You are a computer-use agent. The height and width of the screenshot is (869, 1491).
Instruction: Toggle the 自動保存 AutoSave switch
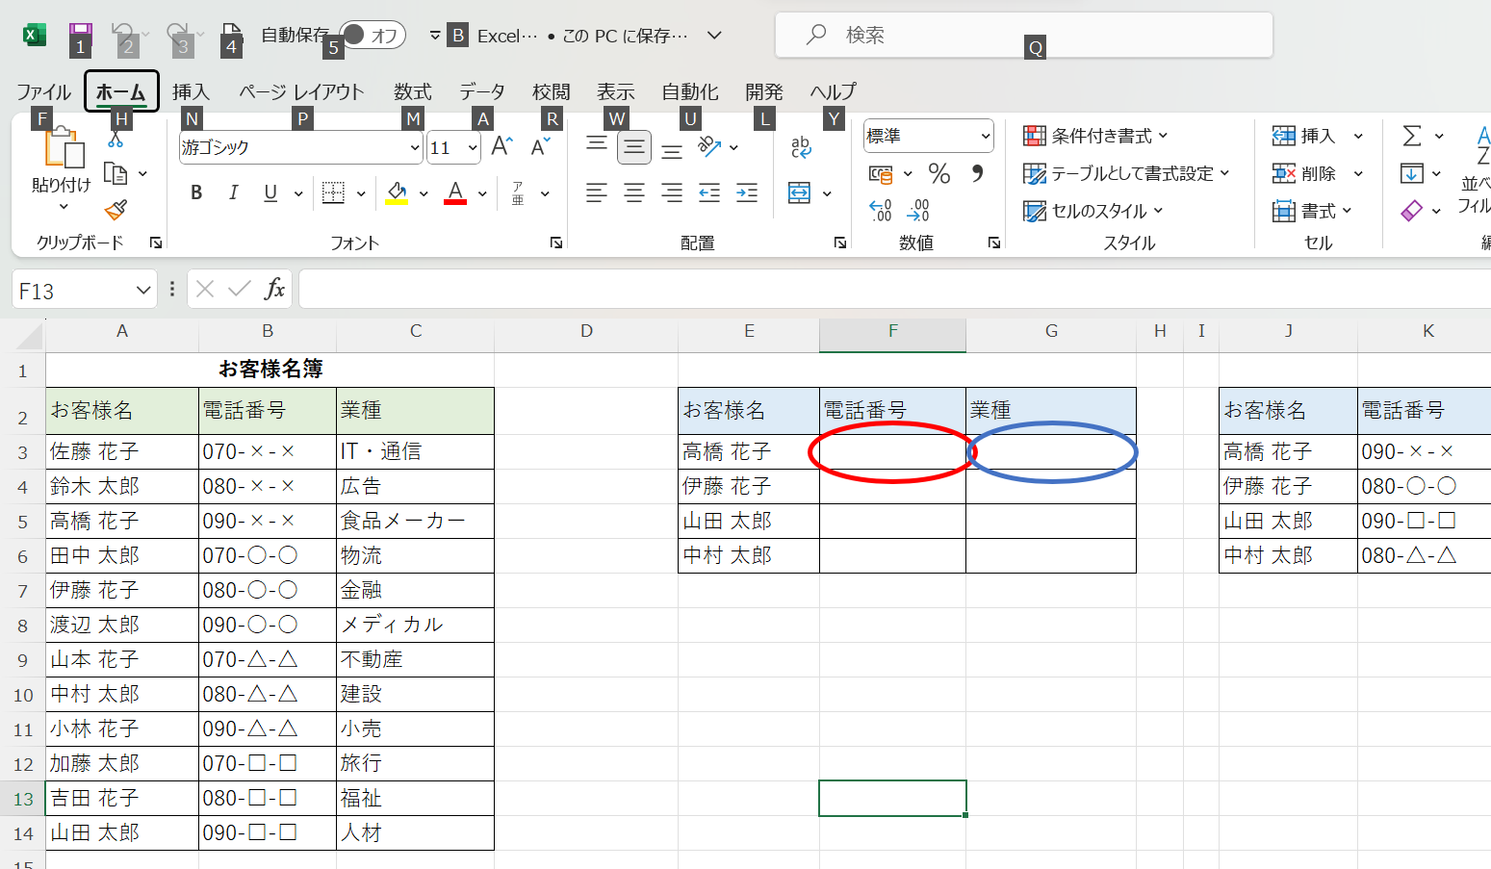click(x=373, y=36)
